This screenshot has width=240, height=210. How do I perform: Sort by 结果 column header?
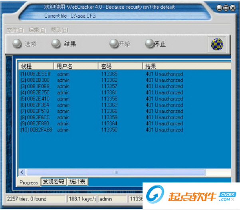(187, 66)
